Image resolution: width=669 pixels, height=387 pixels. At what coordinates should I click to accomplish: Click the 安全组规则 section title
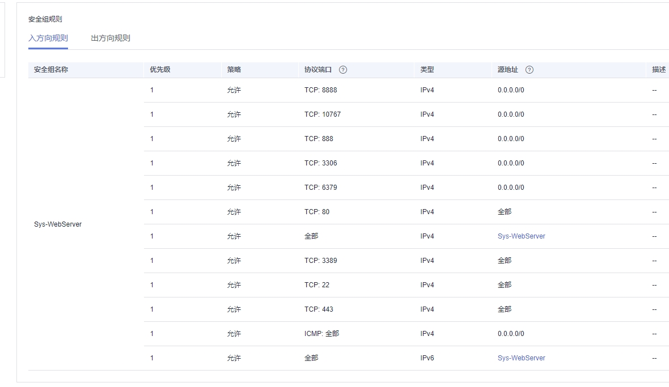point(45,19)
